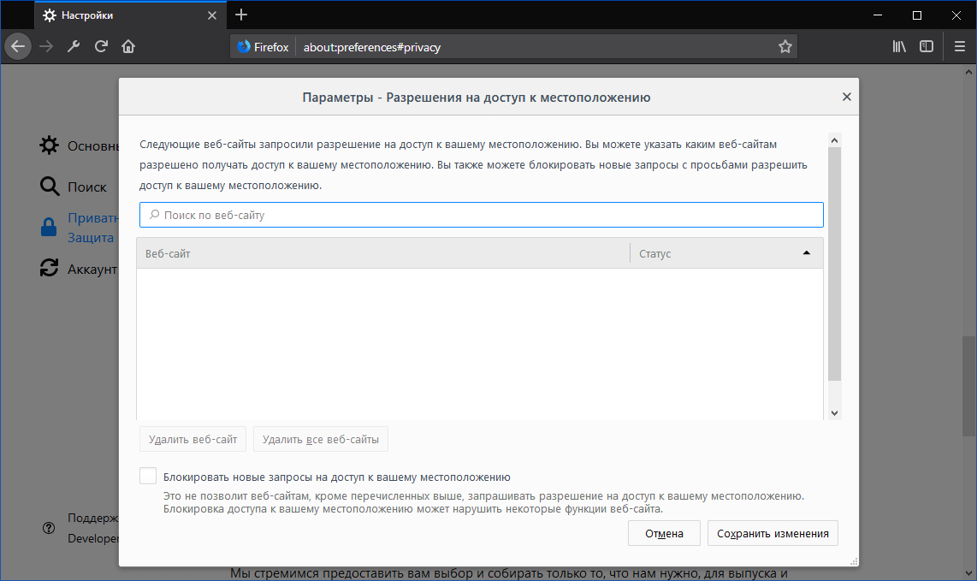Screen dimensions: 977x581
Task: Click the Home button in toolbar
Action: pyautogui.click(x=127, y=46)
